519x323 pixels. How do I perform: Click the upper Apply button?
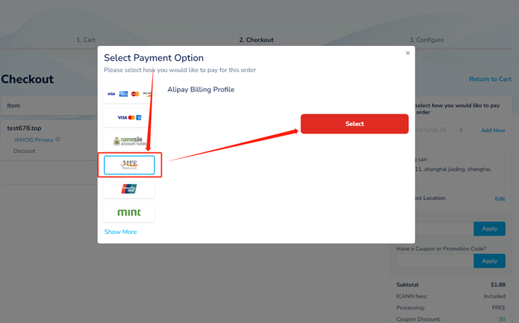tap(489, 229)
